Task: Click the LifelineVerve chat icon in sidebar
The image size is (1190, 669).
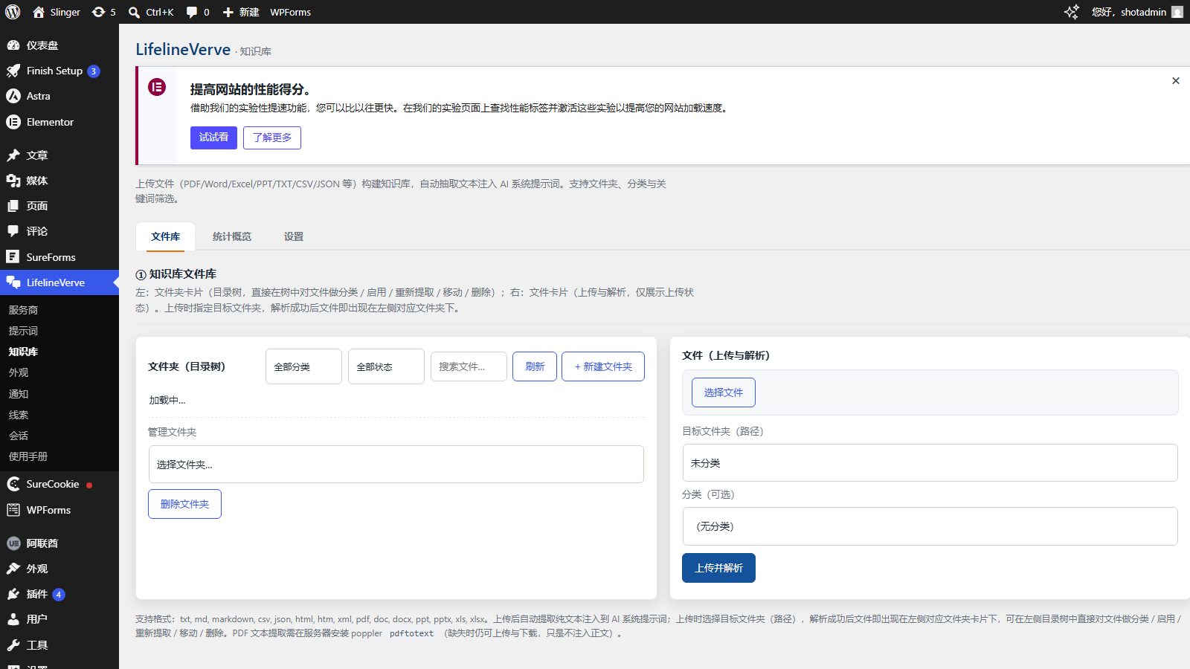Action: pos(13,282)
